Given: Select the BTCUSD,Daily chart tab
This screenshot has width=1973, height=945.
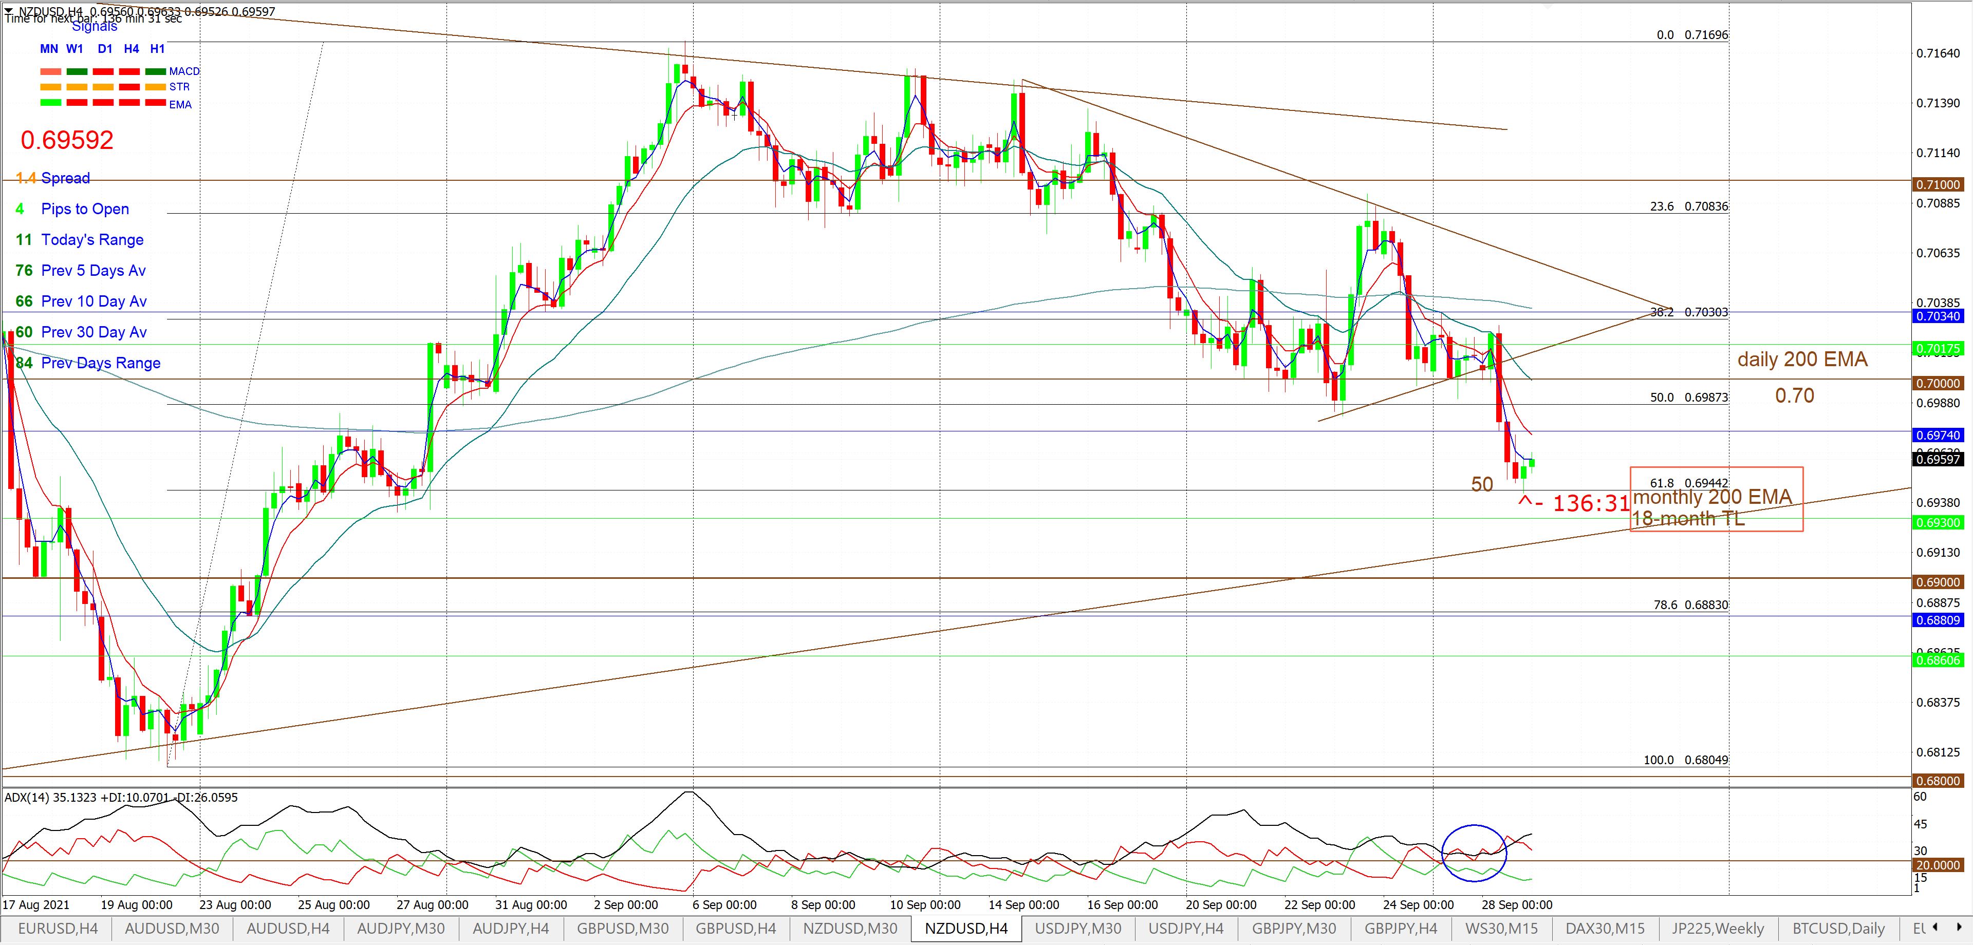Looking at the screenshot, I should (x=1838, y=928).
